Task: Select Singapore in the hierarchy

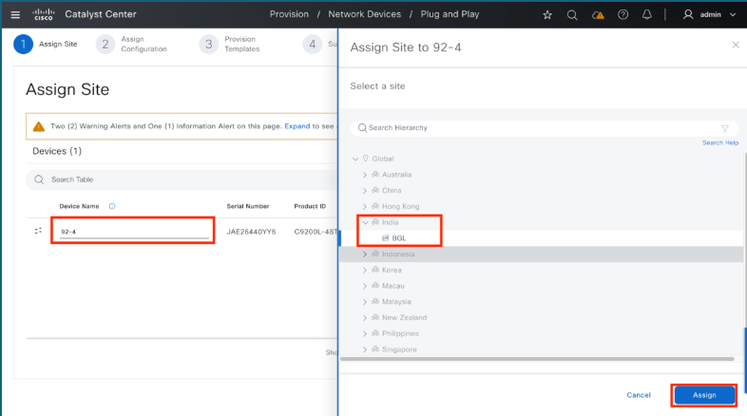Action: pyautogui.click(x=399, y=350)
